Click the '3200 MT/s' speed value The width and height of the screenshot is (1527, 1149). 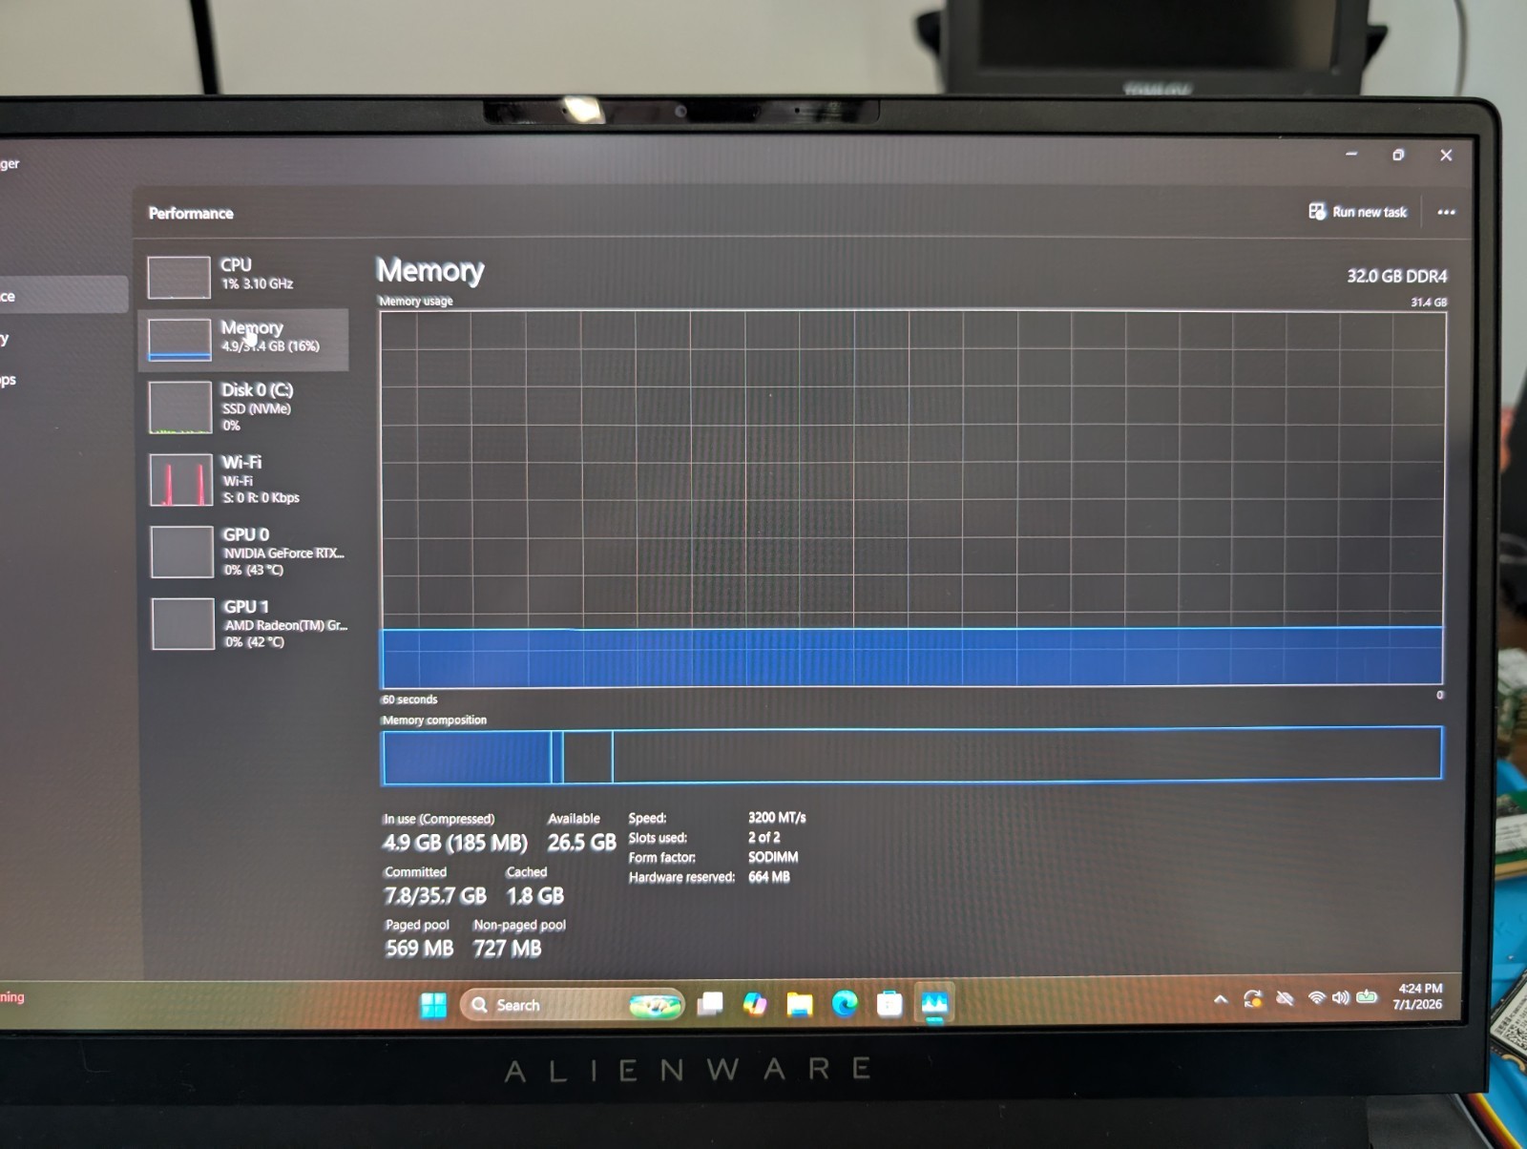click(x=777, y=818)
